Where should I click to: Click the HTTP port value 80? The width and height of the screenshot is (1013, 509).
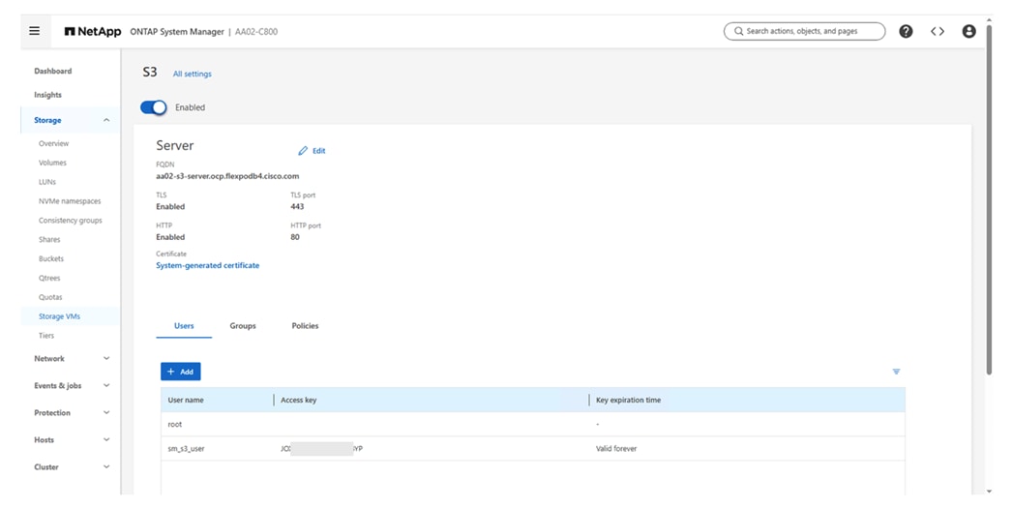pyautogui.click(x=294, y=237)
